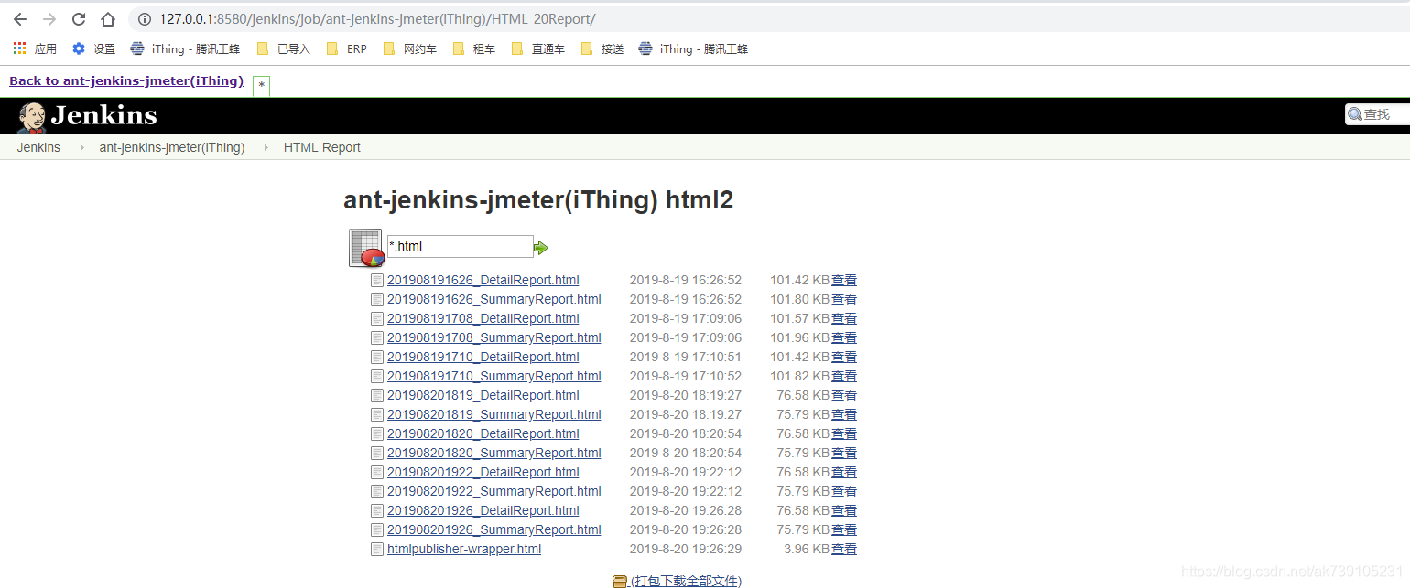The width and height of the screenshot is (1410, 588).
Task: Open the 直通车 bookmark folder
Action: point(537,48)
